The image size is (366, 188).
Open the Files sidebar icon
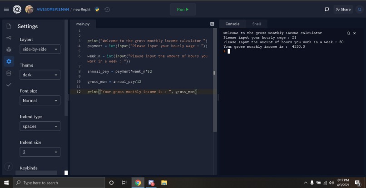coord(9,26)
